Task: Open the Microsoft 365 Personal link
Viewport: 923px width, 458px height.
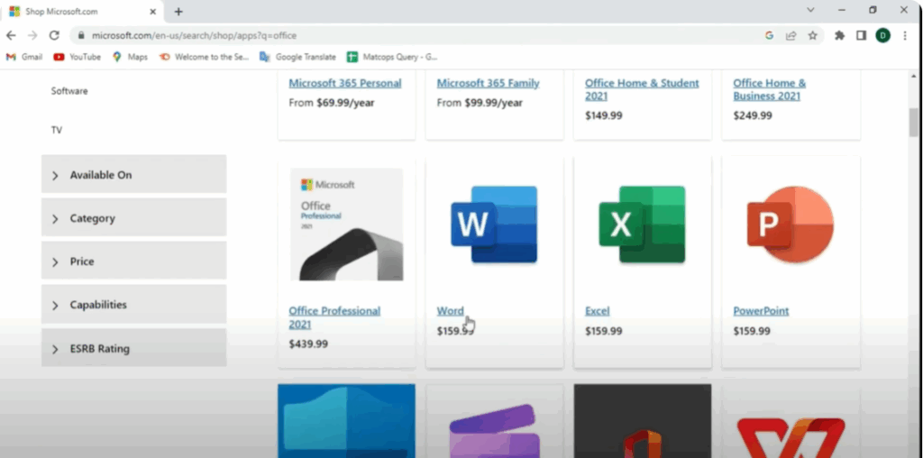Action: point(345,83)
